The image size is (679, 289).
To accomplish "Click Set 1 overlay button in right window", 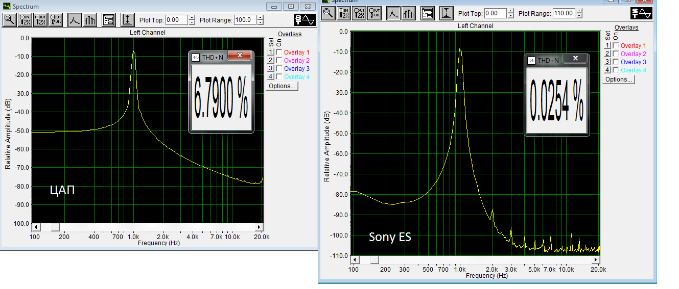I will pos(608,46).
